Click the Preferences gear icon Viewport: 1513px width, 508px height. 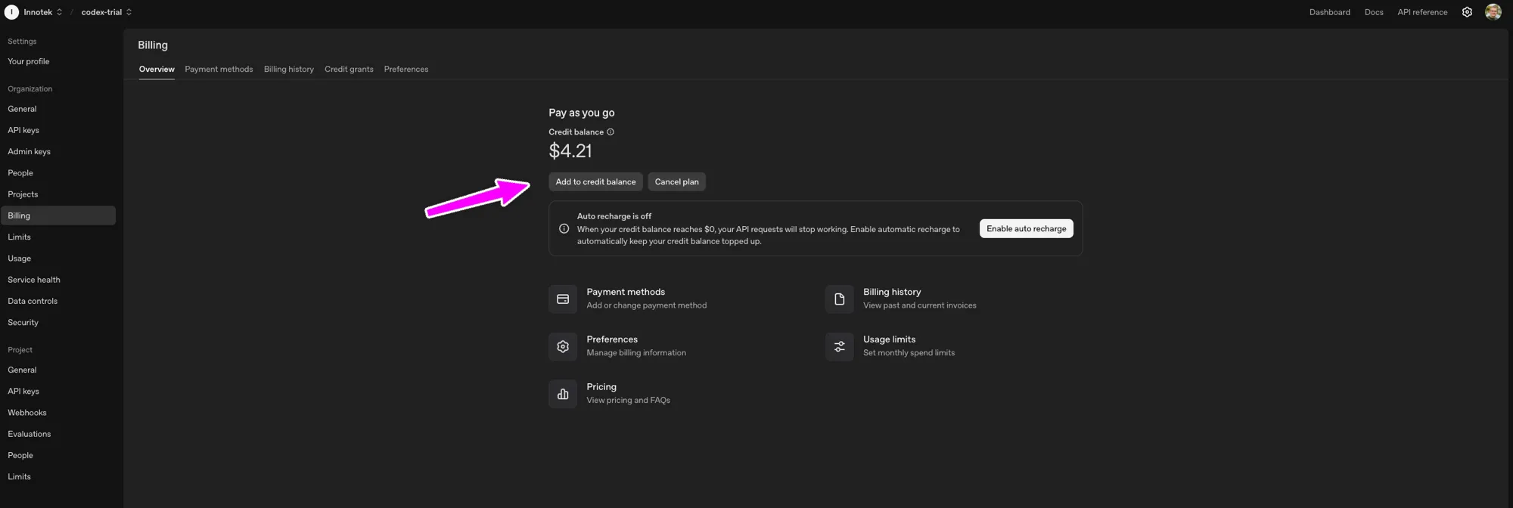coord(563,347)
